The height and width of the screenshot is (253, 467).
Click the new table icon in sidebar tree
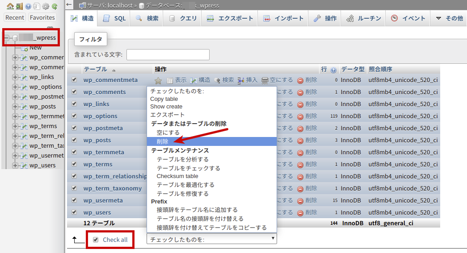coord(25,48)
